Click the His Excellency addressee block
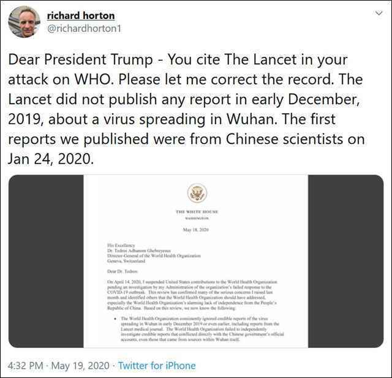The width and height of the screenshot is (392, 378). pyautogui.click(x=154, y=253)
